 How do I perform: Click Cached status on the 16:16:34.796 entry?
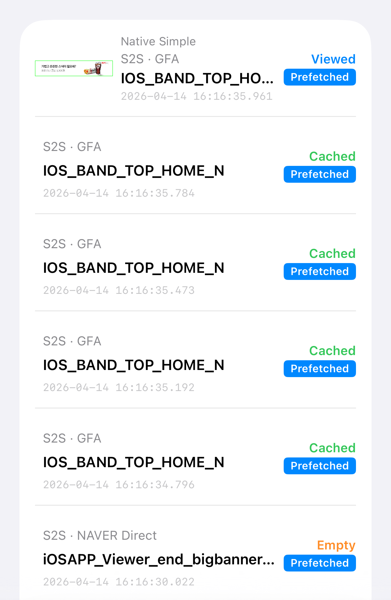(x=332, y=448)
